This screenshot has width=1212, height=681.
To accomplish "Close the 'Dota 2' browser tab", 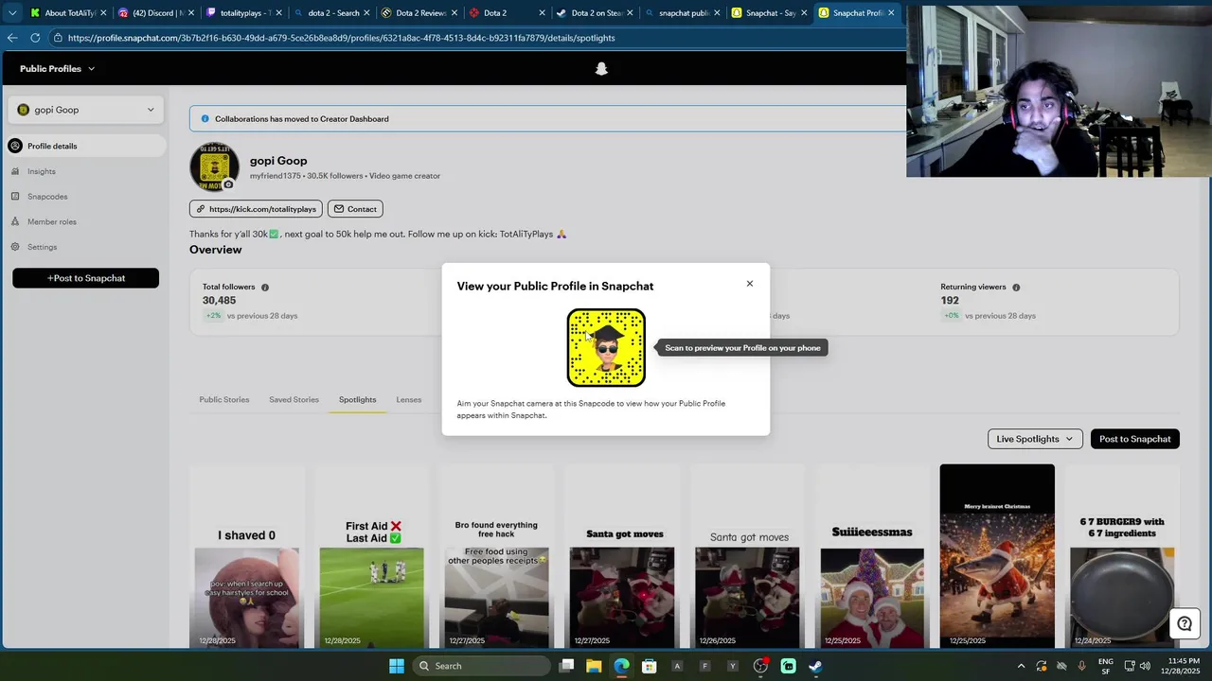I will point(542,13).
